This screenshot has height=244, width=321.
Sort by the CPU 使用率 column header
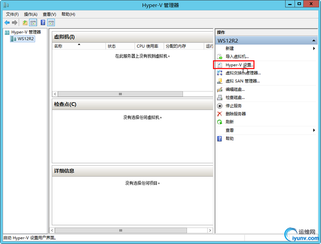[x=149, y=46]
